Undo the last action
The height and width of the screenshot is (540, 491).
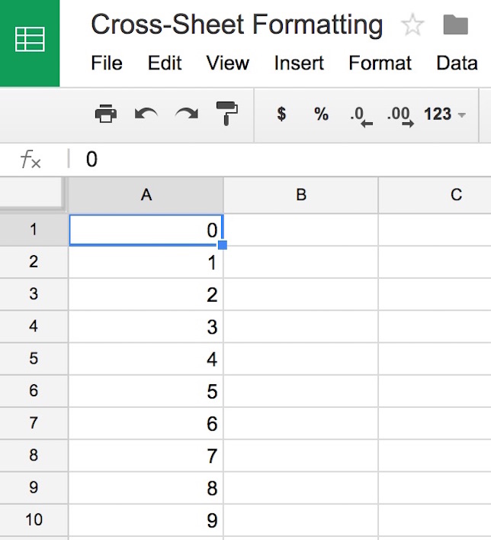pos(146,114)
